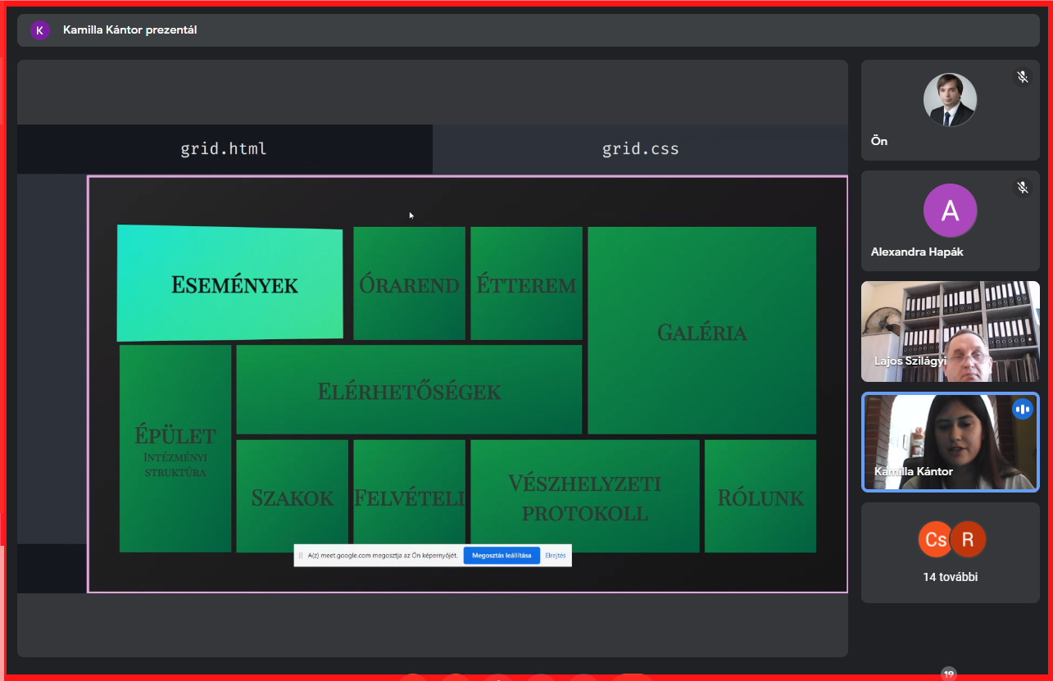Click the R participant avatar
1053x681 pixels.
968,539
